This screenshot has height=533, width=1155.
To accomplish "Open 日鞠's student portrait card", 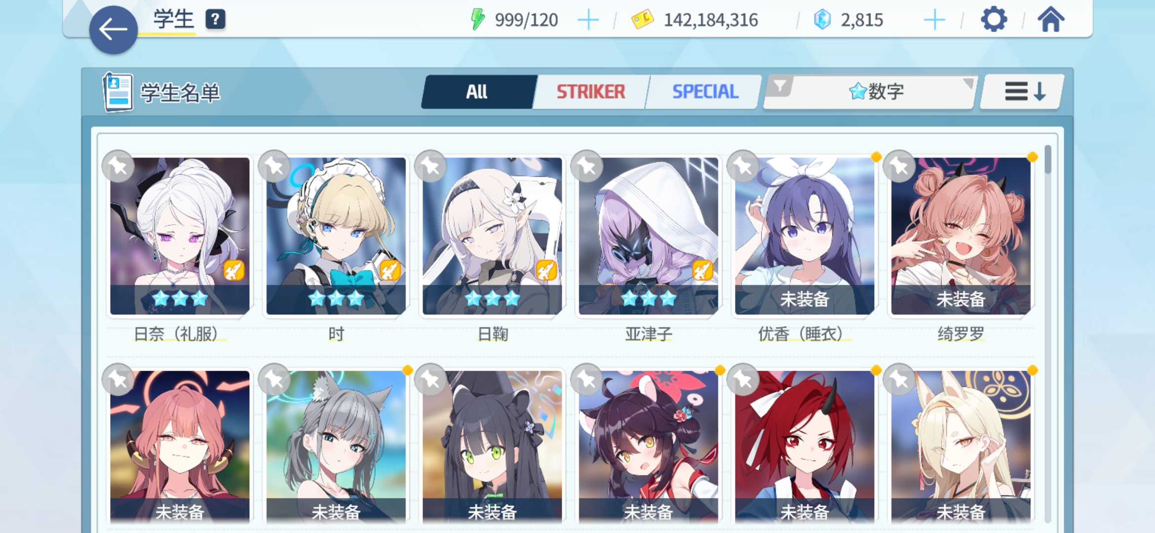I will coord(492,236).
